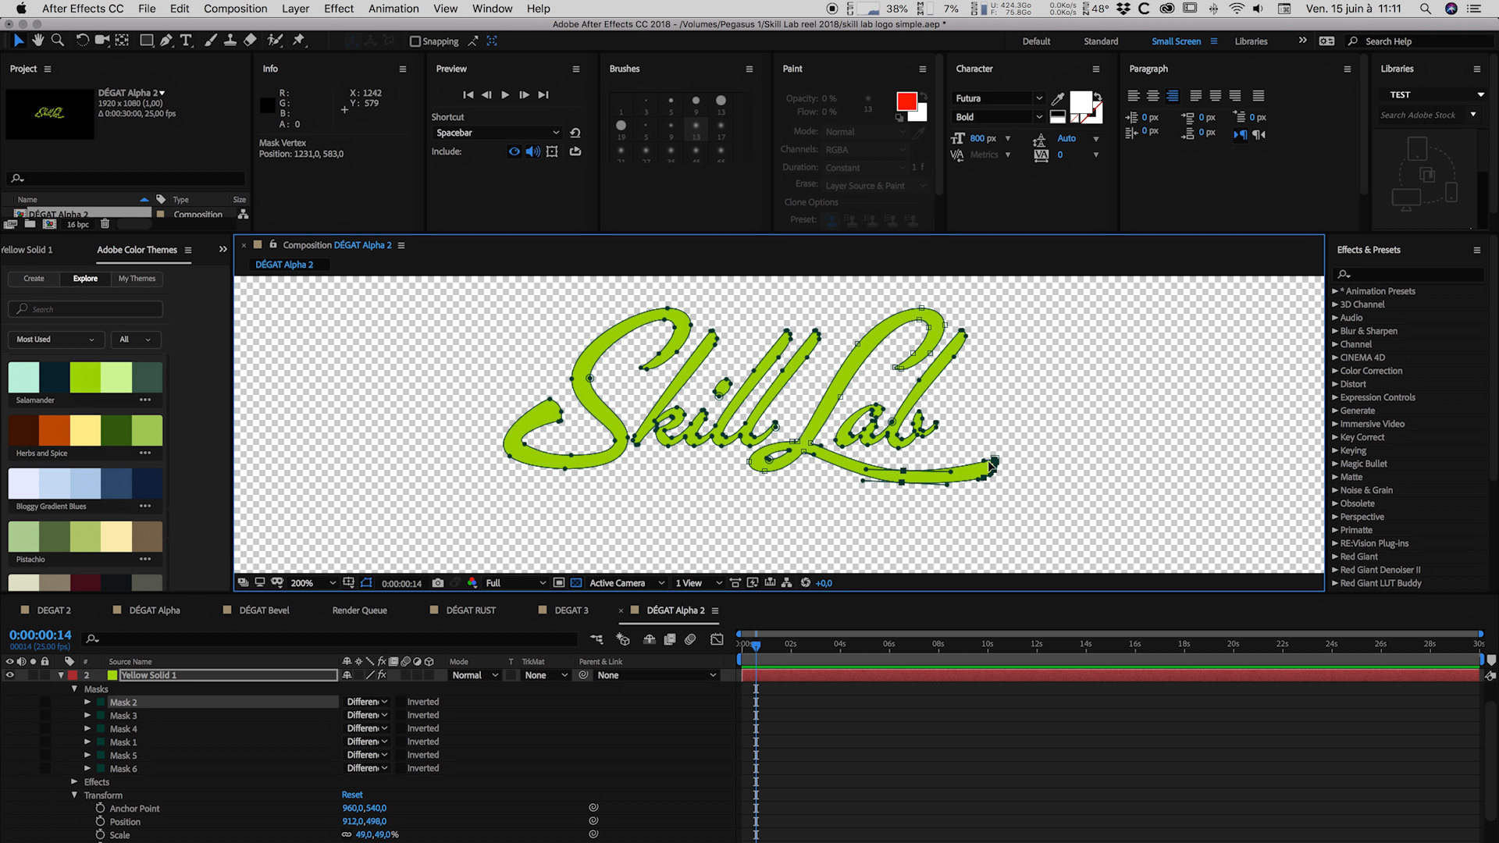The width and height of the screenshot is (1499, 843).
Task: Click Reset Exposure icon in viewer
Action: (805, 583)
